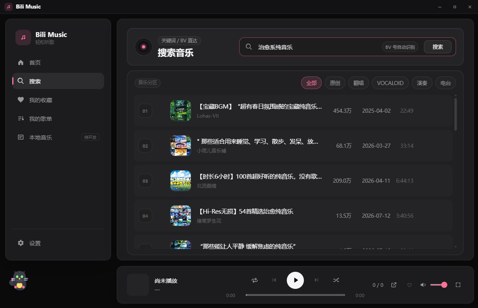The width and height of the screenshot is (478, 308).
Task: Click the play button
Action: 295,280
